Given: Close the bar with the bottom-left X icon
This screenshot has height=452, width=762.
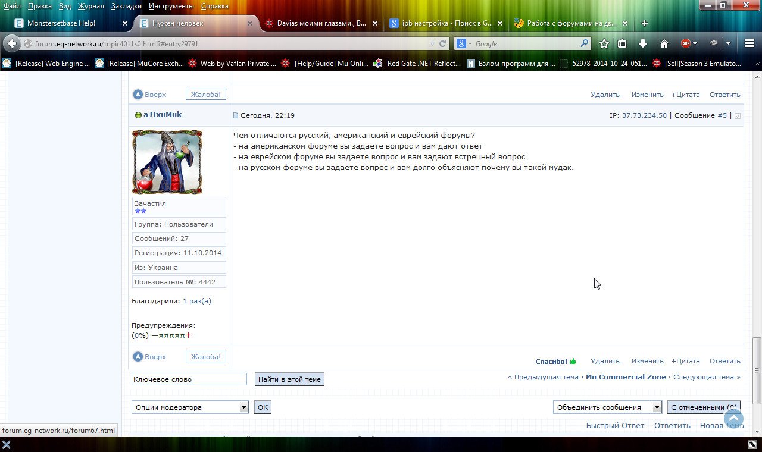Looking at the screenshot, I should (7, 444).
